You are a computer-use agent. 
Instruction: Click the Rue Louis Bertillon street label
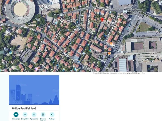coord(74,31)
